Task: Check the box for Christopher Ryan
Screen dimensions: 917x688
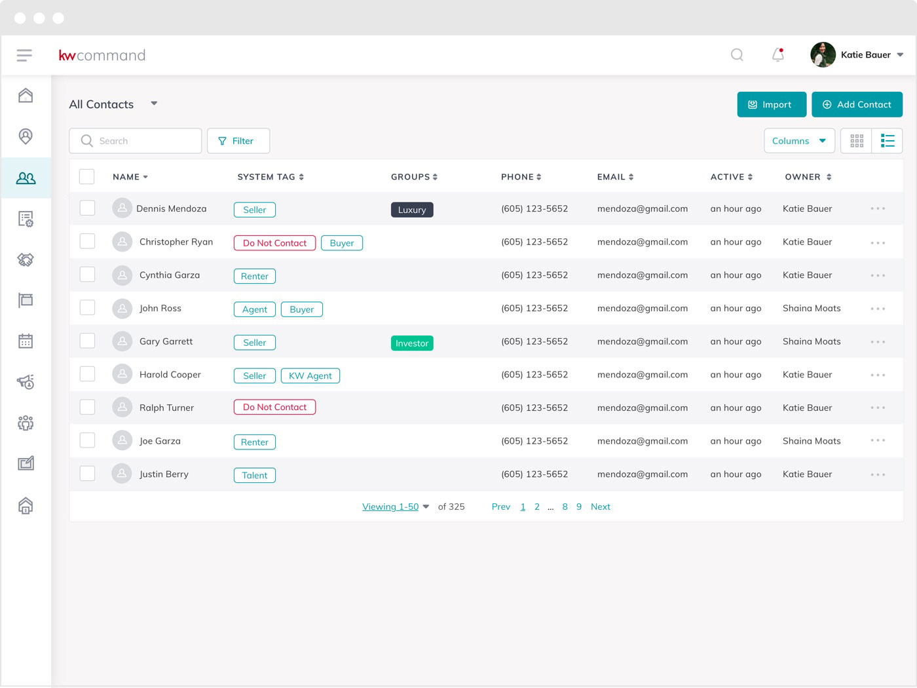Action: click(87, 241)
